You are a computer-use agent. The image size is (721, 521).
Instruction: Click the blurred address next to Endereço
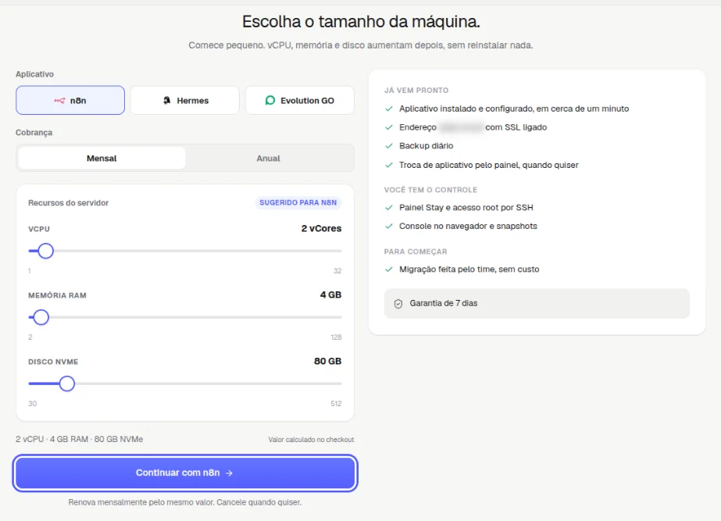tap(461, 127)
